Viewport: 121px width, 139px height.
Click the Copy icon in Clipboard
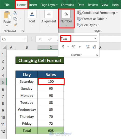pos(15,19)
